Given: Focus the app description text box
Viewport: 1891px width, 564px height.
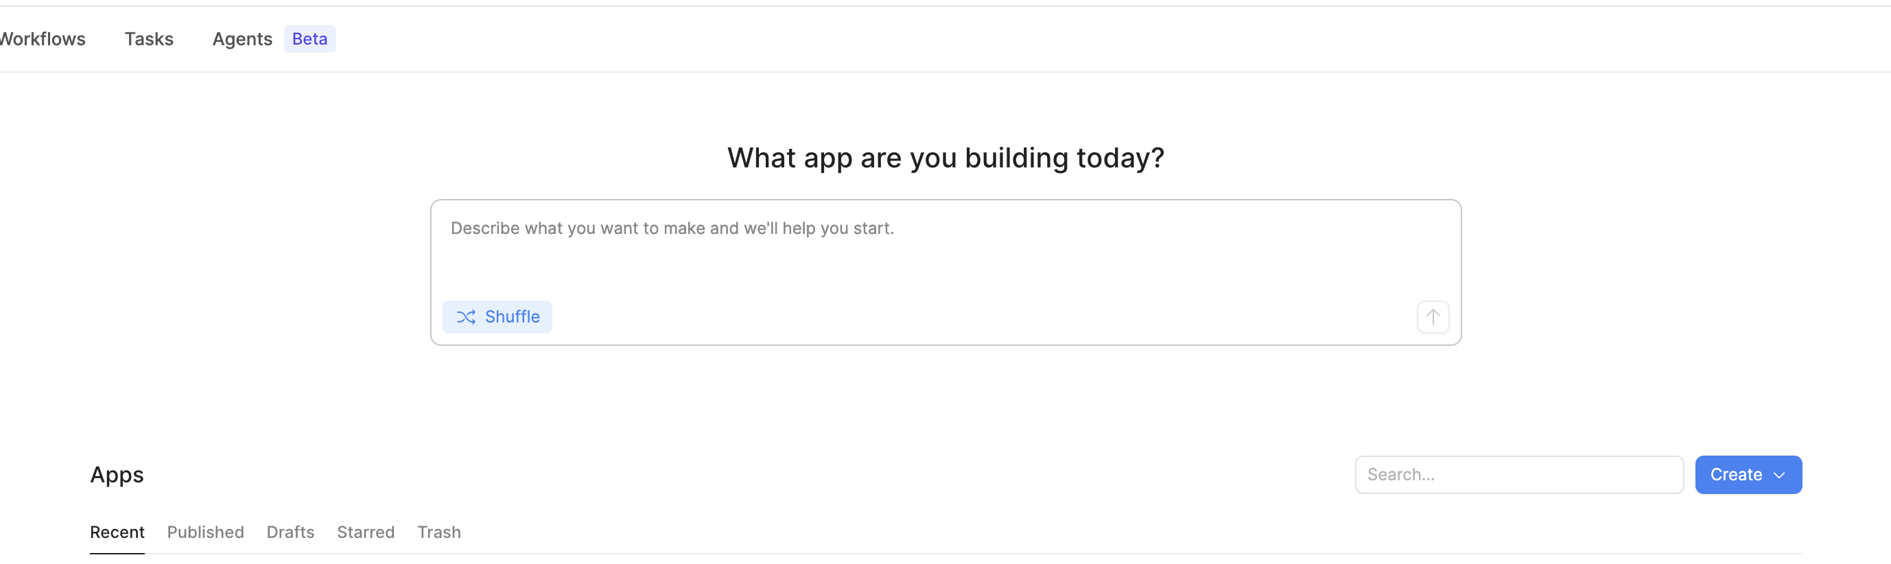Looking at the screenshot, I should [x=945, y=261].
